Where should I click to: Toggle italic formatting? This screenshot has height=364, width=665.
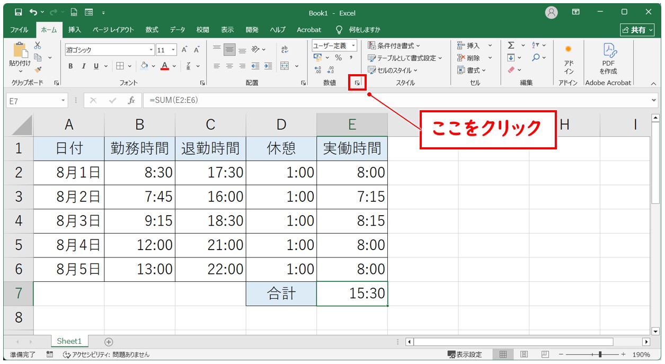coord(83,66)
